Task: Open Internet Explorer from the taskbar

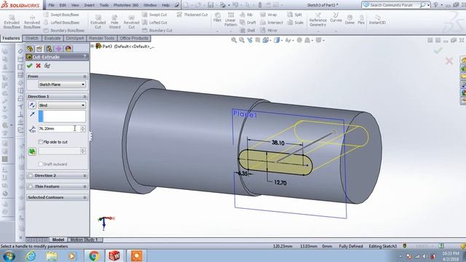Action: tap(31, 255)
